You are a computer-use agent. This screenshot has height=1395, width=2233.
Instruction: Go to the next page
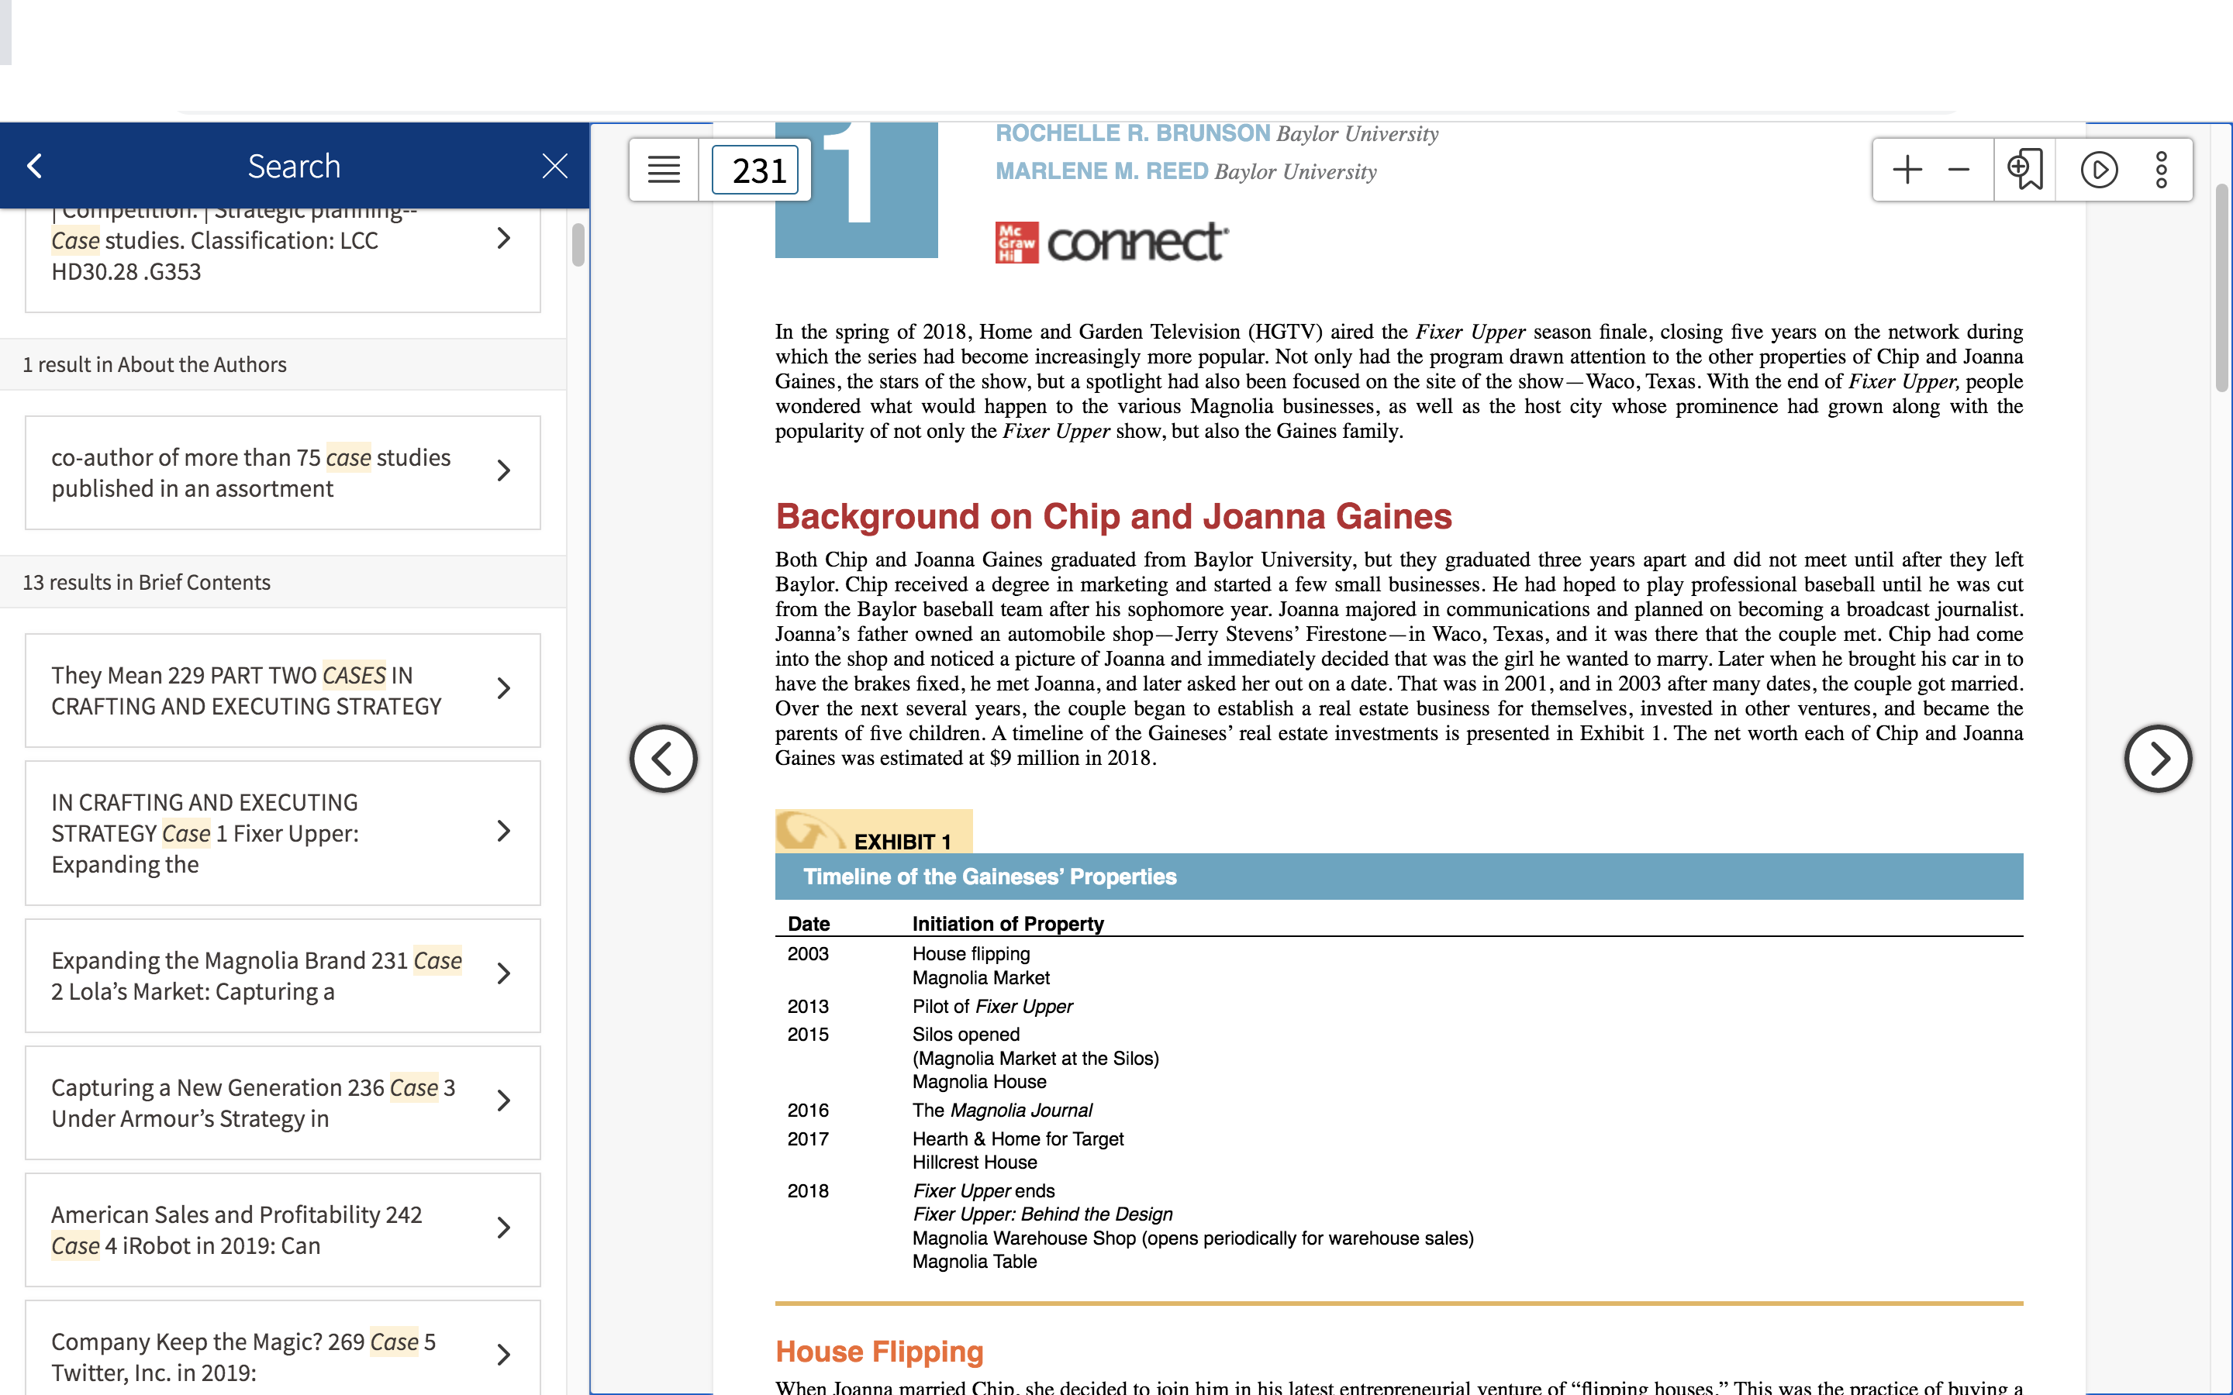point(2157,759)
